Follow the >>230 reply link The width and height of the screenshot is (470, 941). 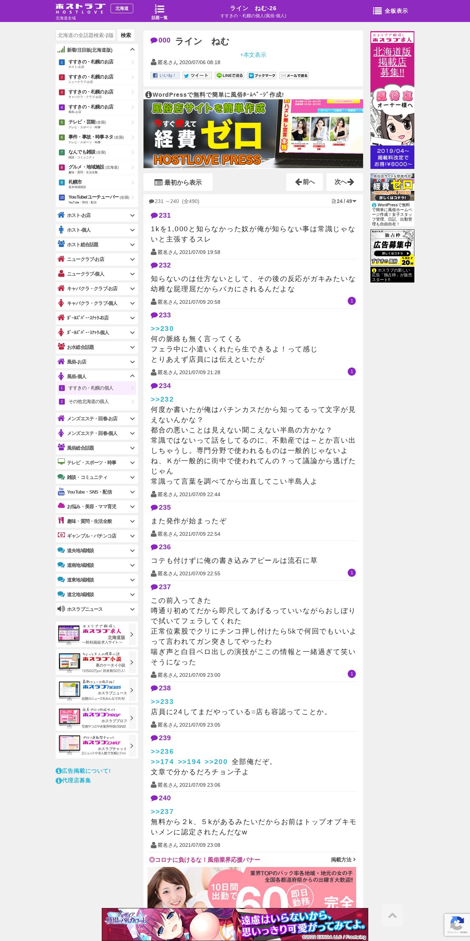point(162,329)
